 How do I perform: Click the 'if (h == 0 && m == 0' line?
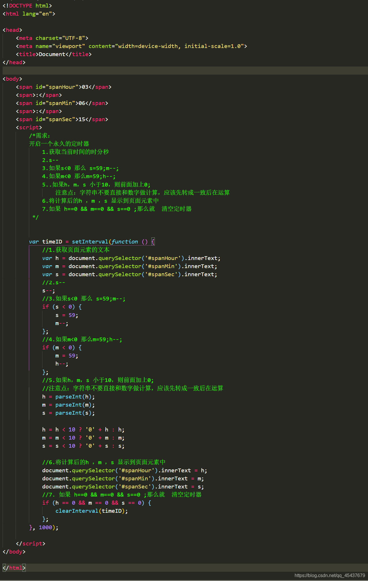click(x=97, y=503)
